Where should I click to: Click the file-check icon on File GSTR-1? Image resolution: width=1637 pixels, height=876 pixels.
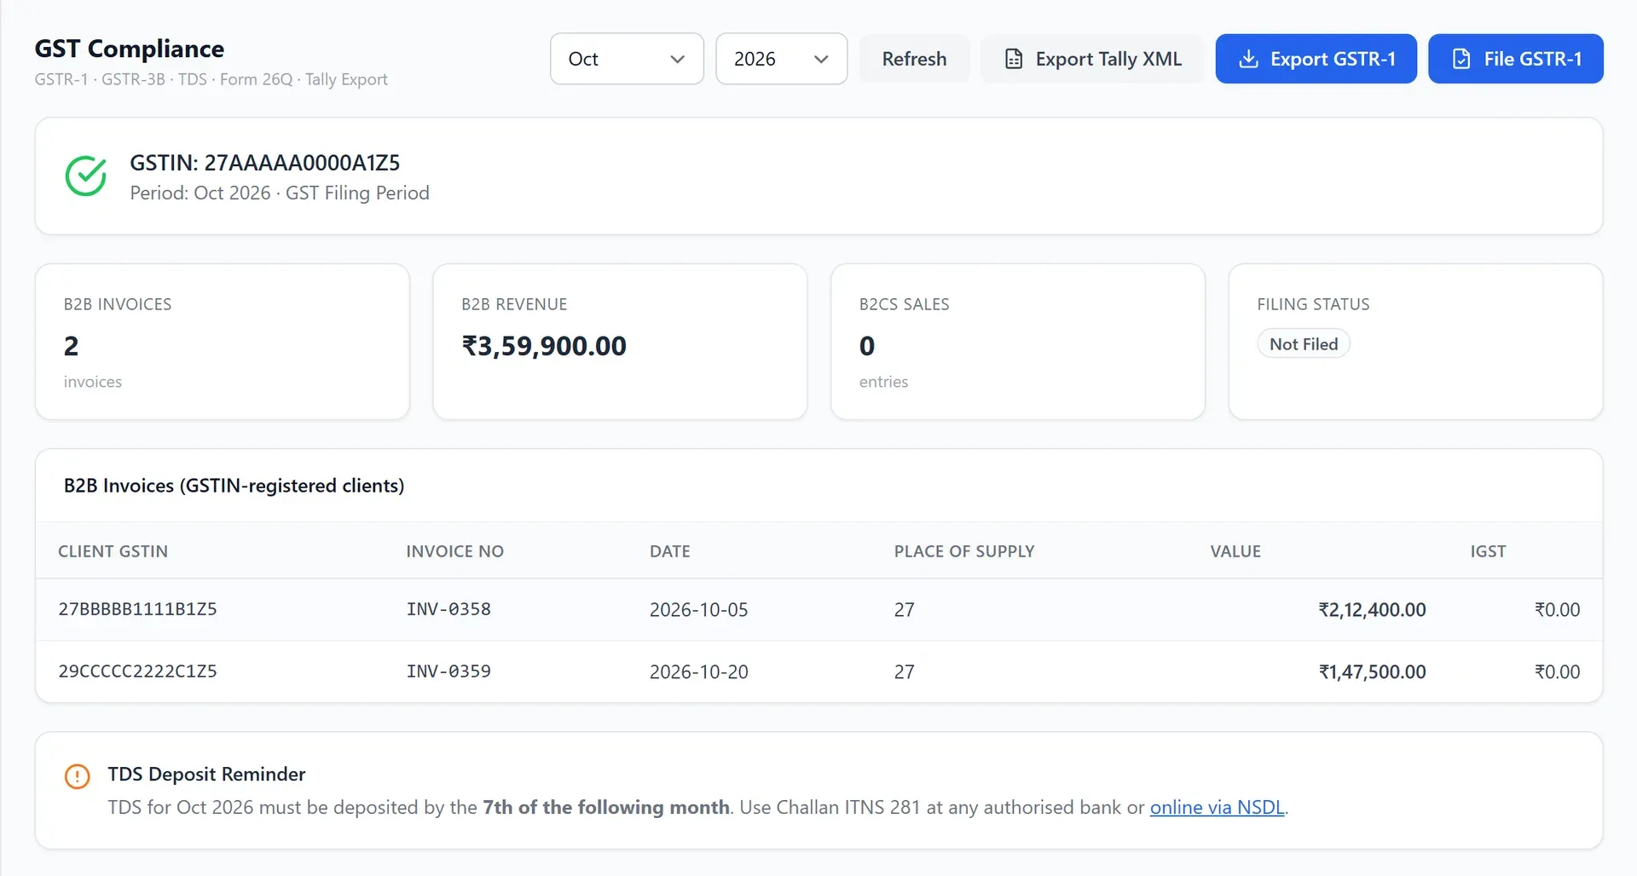coord(1461,59)
